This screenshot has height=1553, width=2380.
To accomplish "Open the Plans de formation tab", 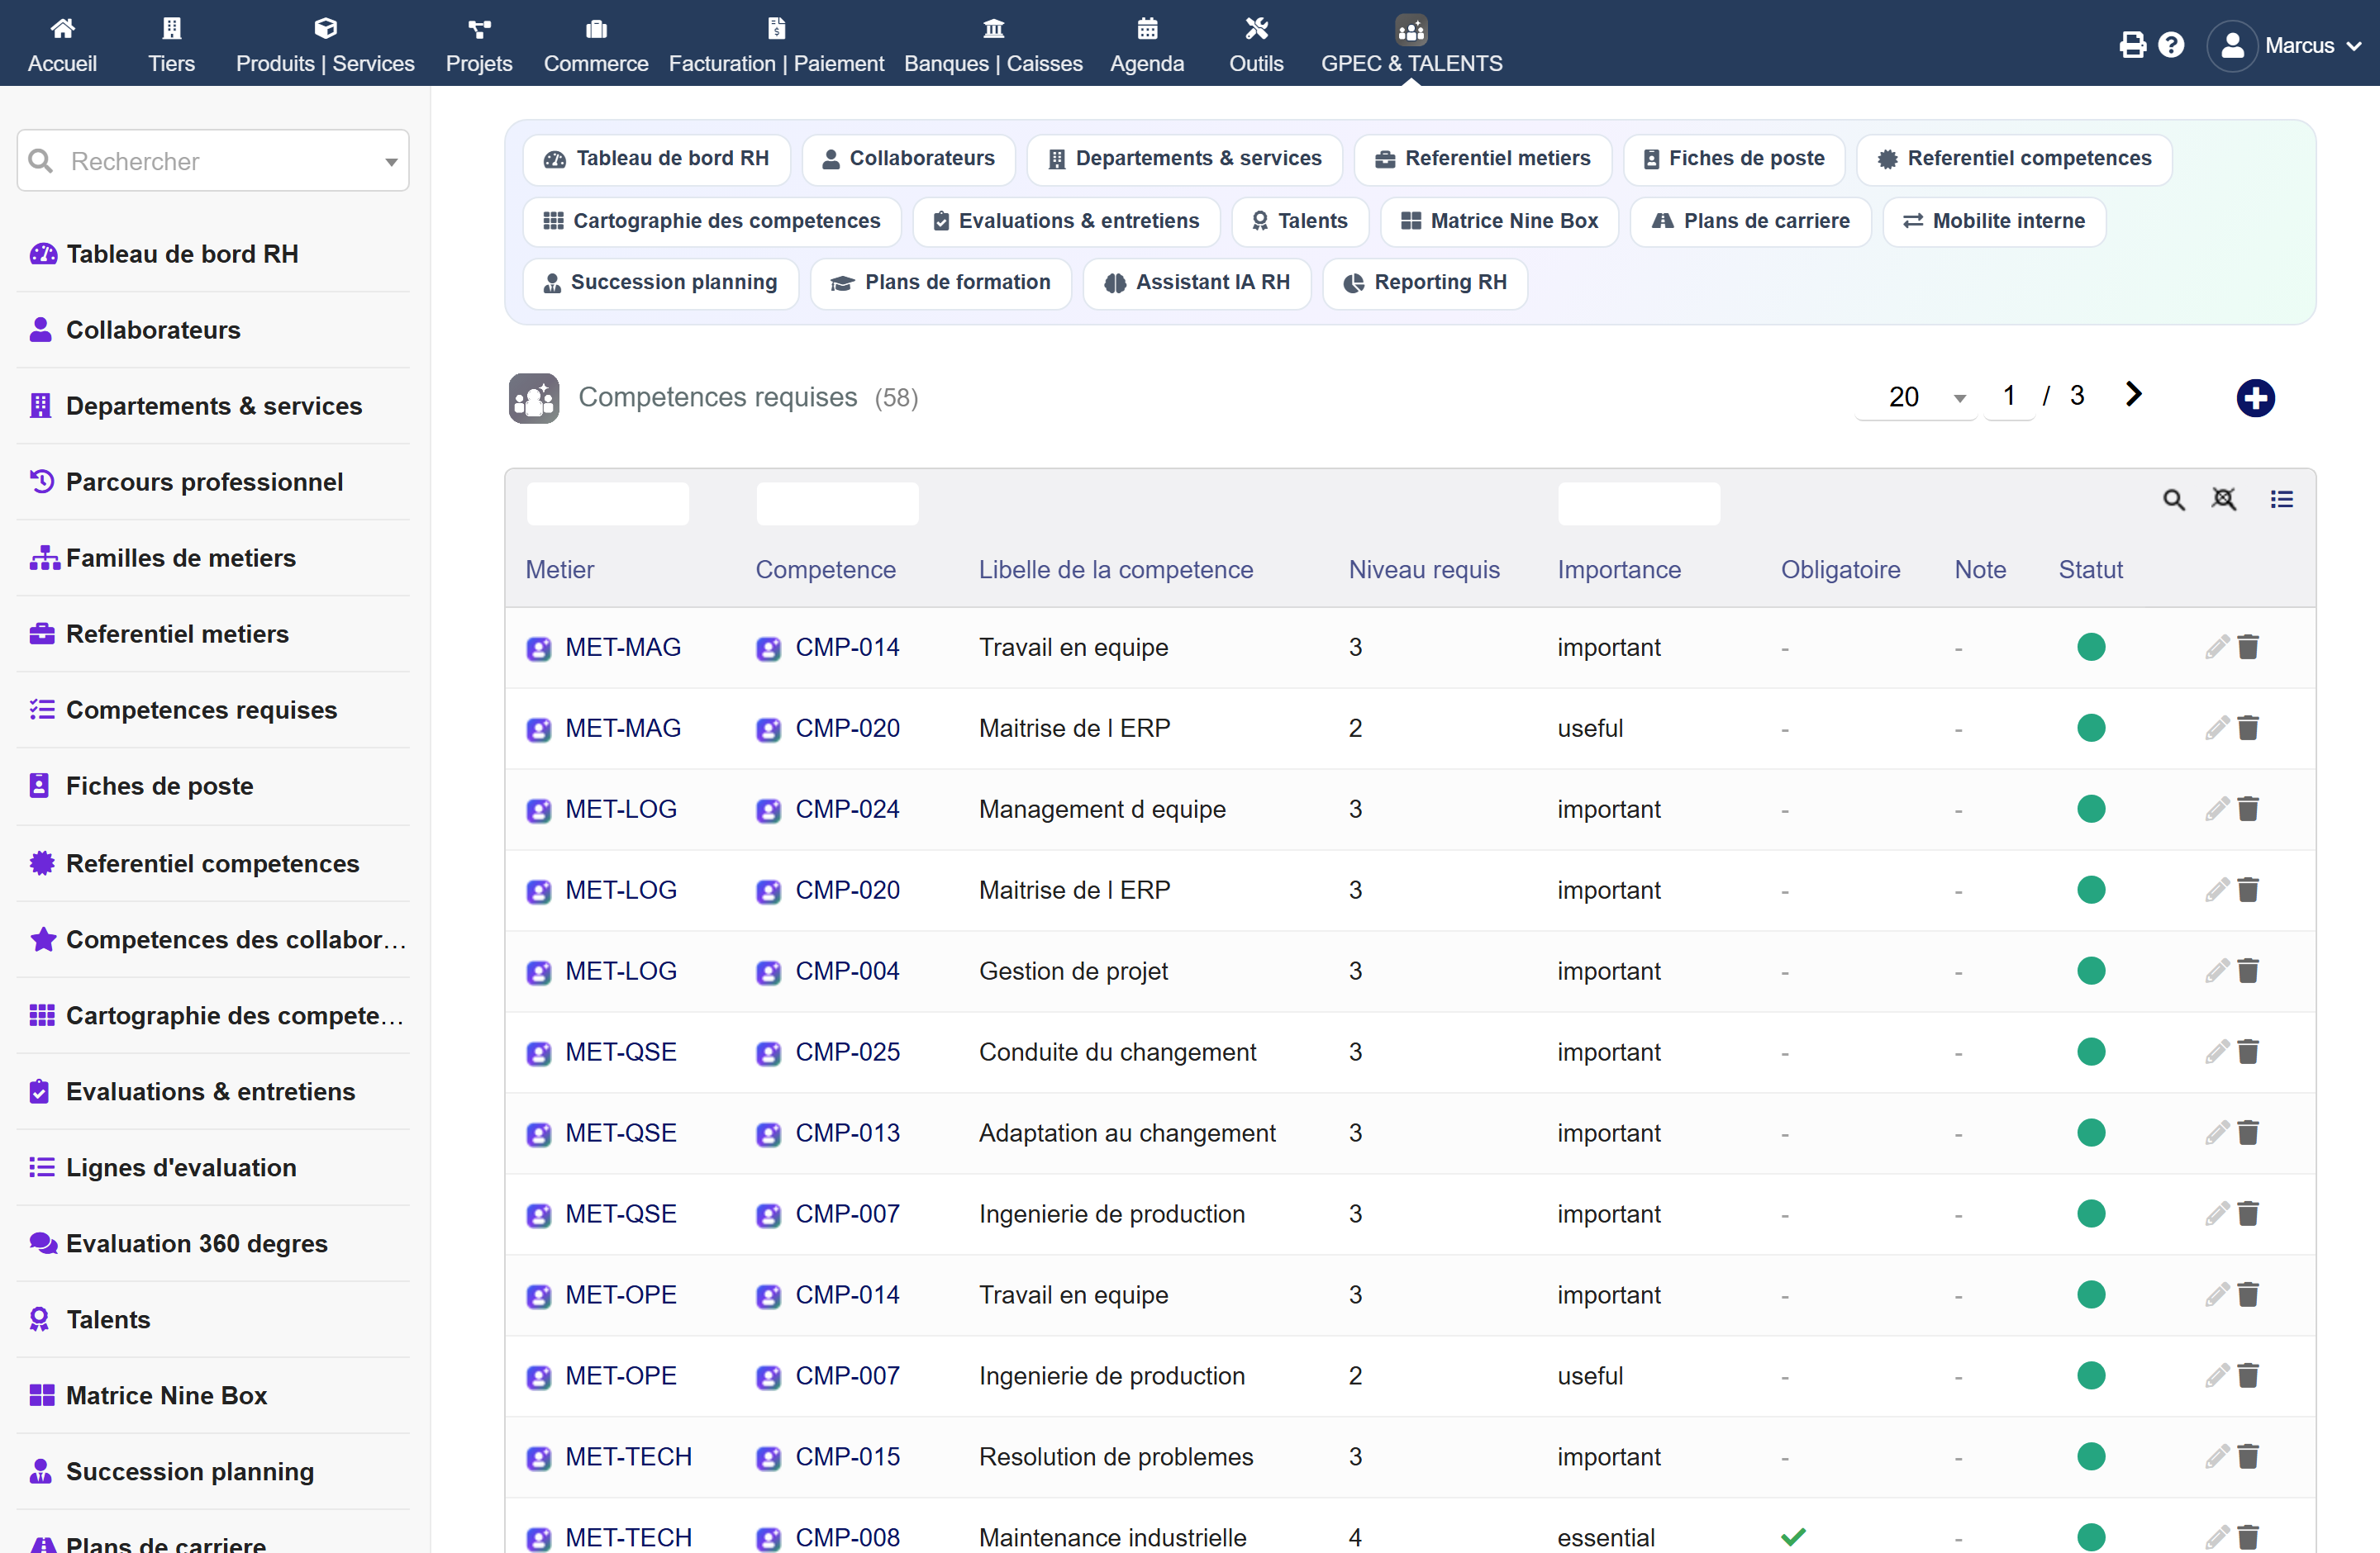I will [x=941, y=283].
